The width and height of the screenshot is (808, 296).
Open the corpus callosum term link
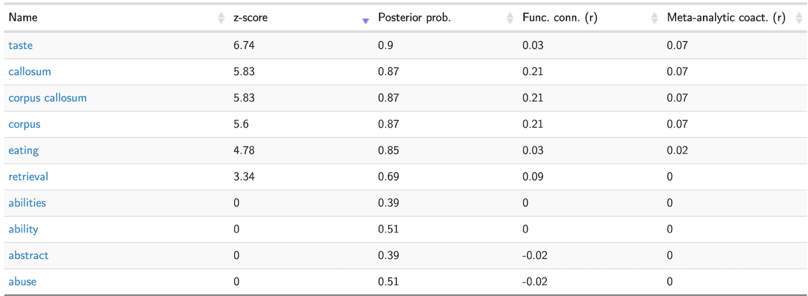pyautogui.click(x=47, y=98)
